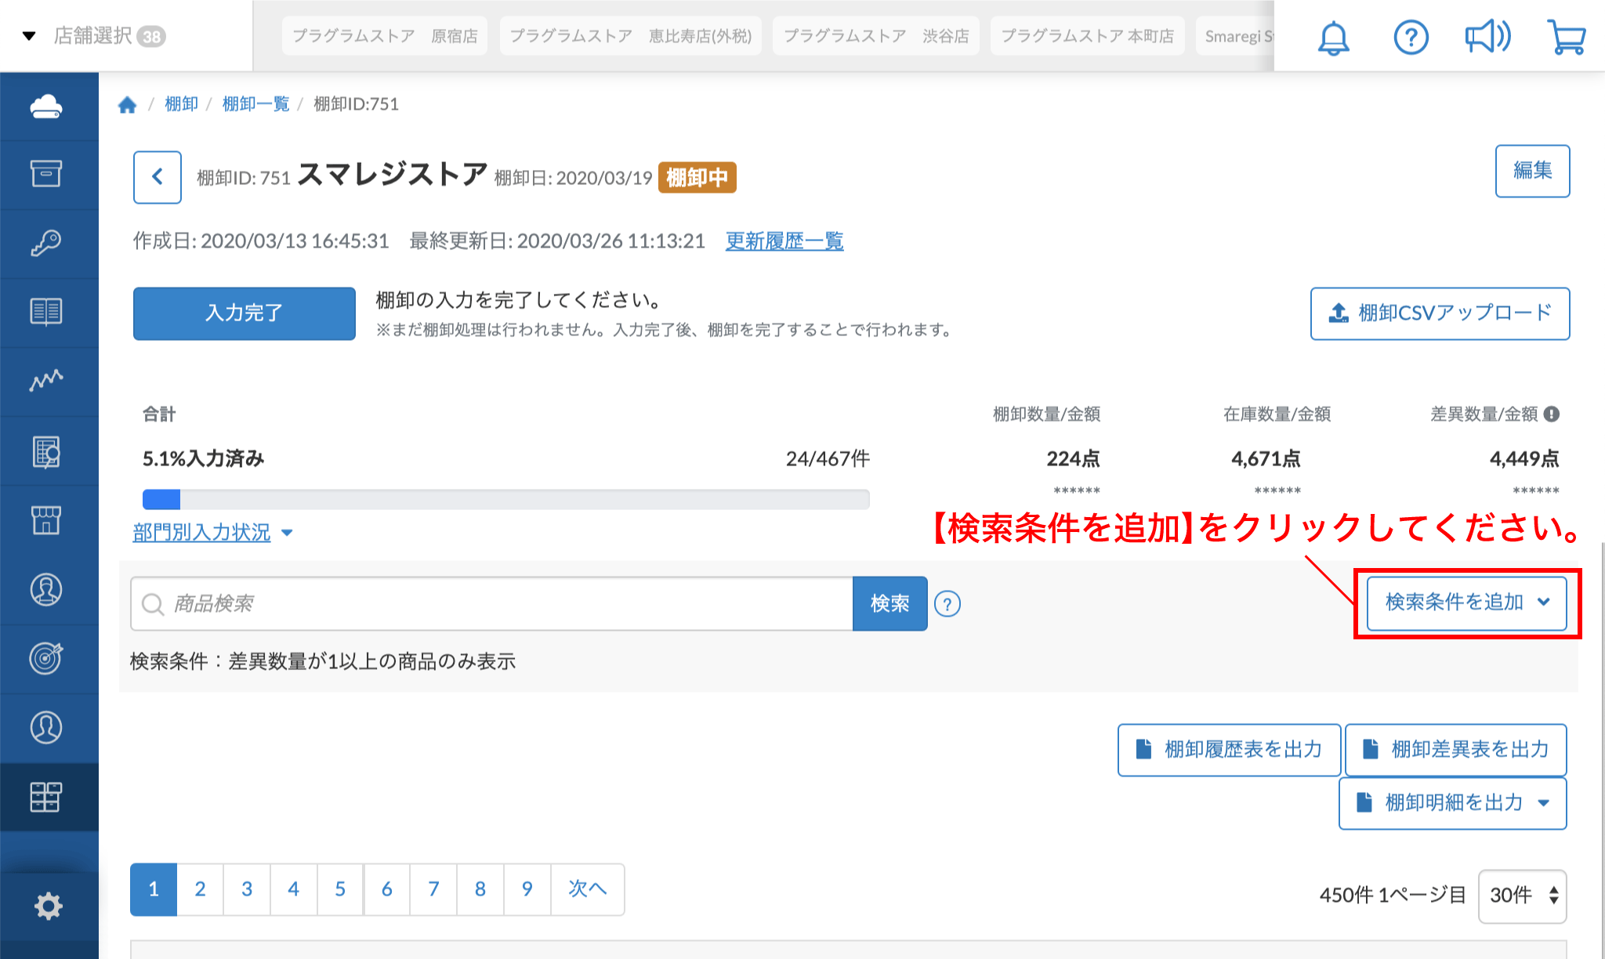1605x959 pixels.
Task: Click the home breadcrumb icon
Action: (128, 104)
